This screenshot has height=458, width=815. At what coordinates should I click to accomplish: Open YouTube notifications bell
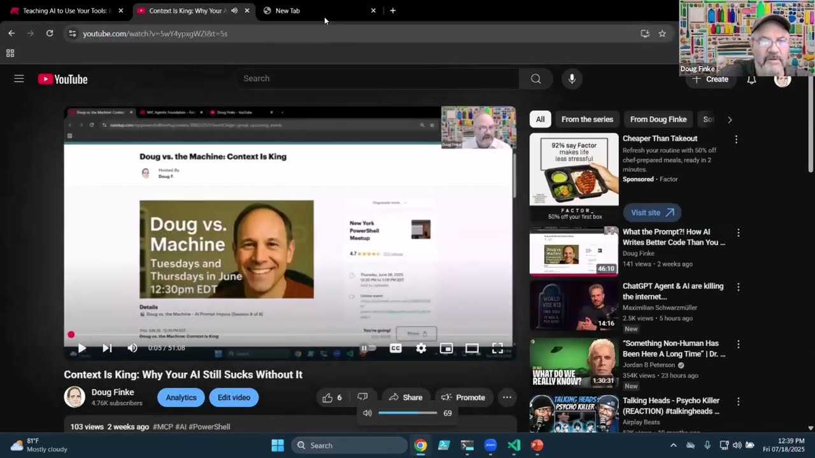[x=751, y=80]
